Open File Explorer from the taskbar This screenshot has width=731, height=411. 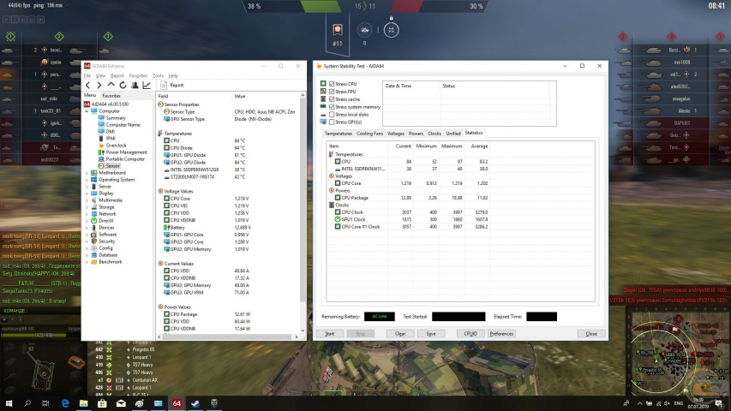83,403
